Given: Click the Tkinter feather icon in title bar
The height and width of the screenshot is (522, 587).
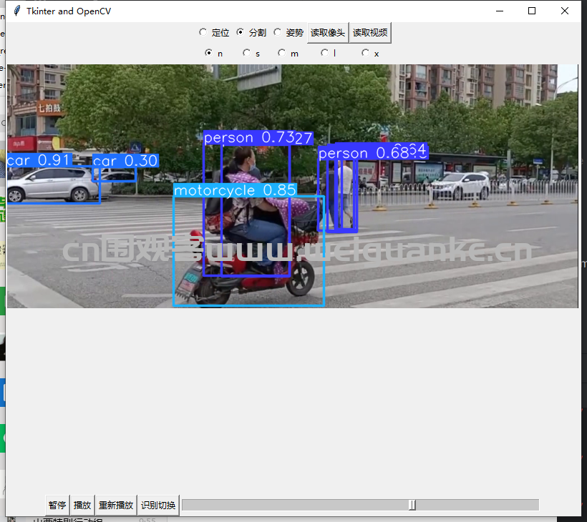Looking at the screenshot, I should tap(17, 11).
